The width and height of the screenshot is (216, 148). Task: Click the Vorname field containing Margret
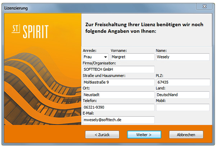click(132, 57)
